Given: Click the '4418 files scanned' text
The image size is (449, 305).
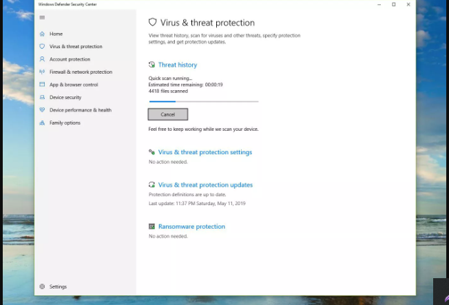Looking at the screenshot, I should [x=168, y=91].
